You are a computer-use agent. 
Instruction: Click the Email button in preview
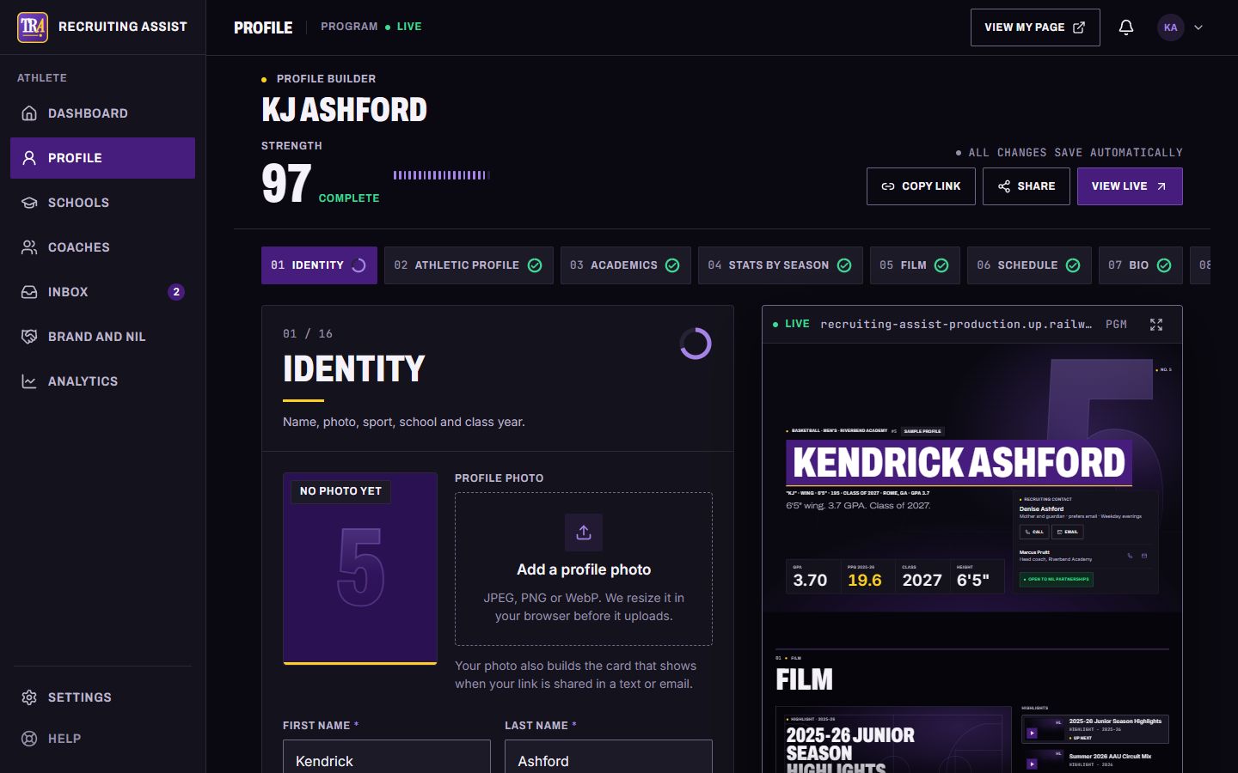click(x=1068, y=532)
